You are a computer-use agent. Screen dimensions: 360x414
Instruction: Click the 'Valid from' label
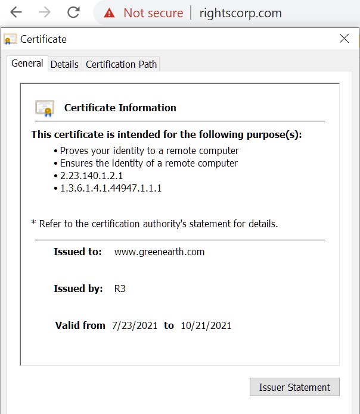[x=80, y=325]
